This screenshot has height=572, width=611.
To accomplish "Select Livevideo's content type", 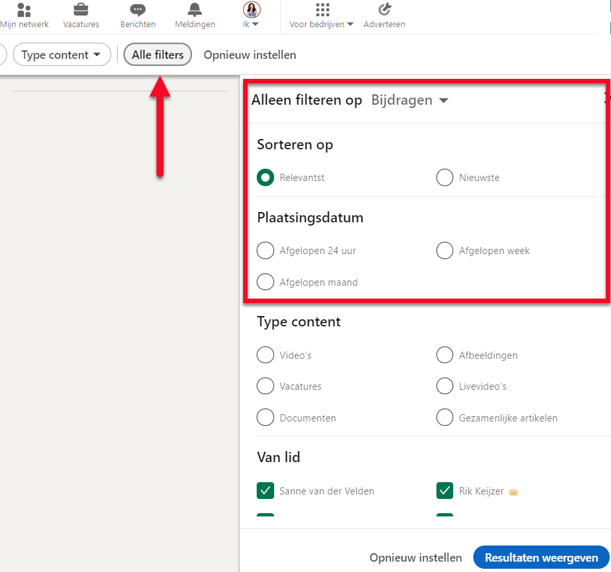I will point(445,386).
